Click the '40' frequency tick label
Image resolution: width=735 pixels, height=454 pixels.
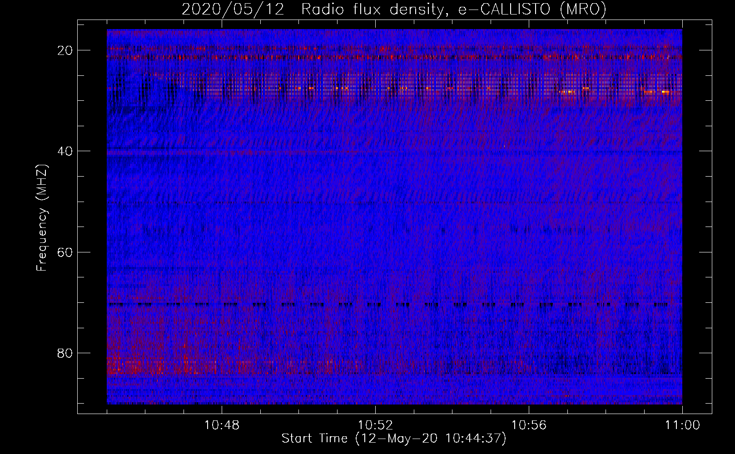point(65,151)
